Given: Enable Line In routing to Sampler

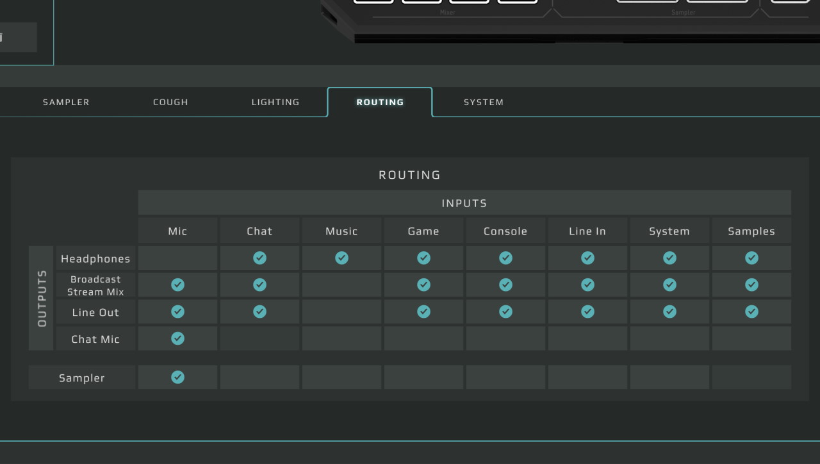Looking at the screenshot, I should click(x=587, y=377).
